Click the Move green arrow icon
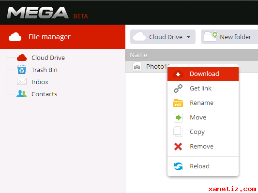258x193 pixels. tap(178, 118)
